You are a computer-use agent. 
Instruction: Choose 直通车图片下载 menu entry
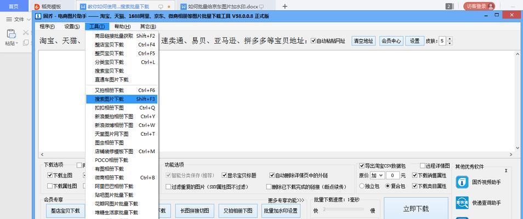point(122,80)
